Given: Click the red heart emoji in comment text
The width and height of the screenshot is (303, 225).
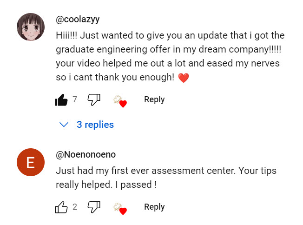Looking at the screenshot, I should point(184,78).
